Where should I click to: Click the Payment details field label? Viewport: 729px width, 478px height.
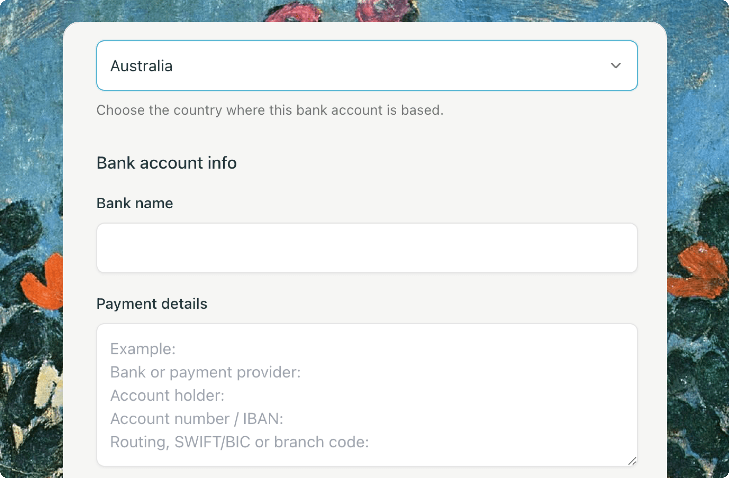[x=152, y=304]
